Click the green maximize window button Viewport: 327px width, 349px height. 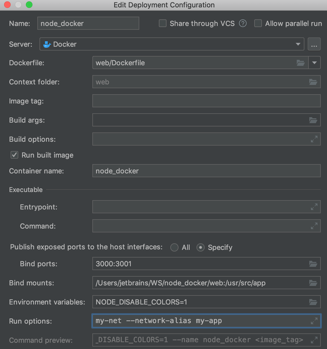point(29,5)
